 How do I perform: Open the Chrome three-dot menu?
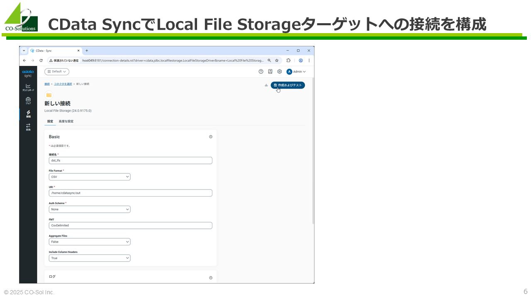pyautogui.click(x=309, y=60)
